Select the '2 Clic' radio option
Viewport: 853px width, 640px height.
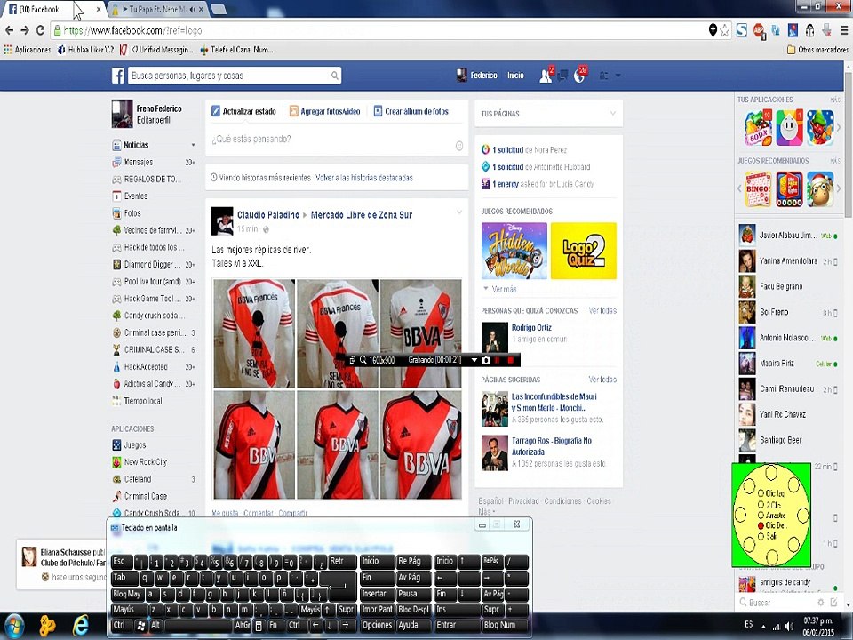tap(761, 505)
